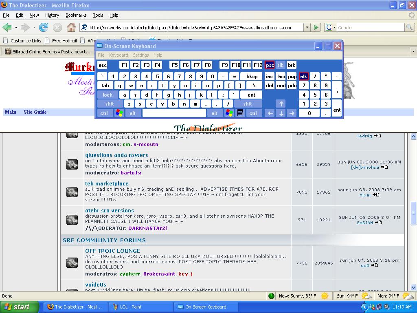The height and width of the screenshot is (313, 417).
Task: Open the Bookmarks menu
Action: coord(76,15)
